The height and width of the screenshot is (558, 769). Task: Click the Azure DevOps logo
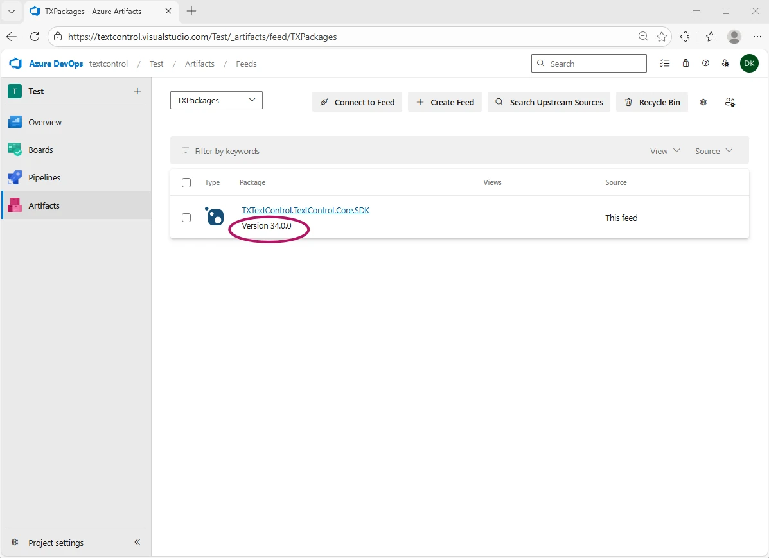coord(15,63)
